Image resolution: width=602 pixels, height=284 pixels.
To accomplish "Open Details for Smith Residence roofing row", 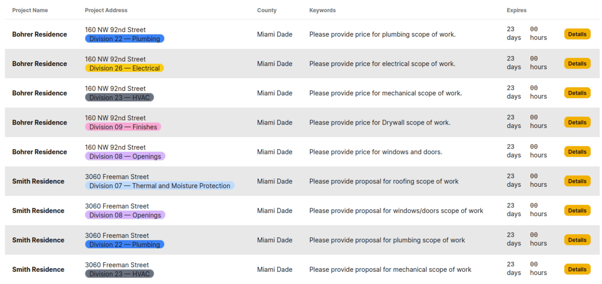I will (x=577, y=181).
